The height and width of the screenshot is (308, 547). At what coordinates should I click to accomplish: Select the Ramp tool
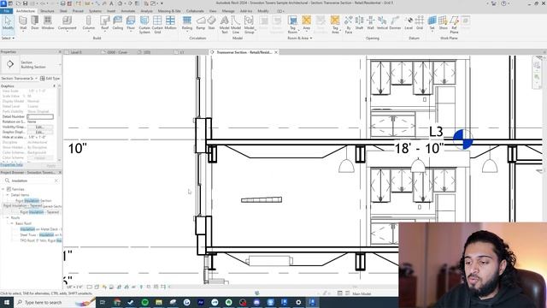pos(201,23)
